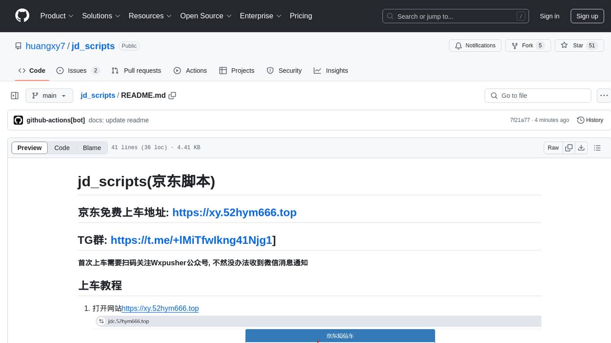Focus the Go to file input
Screen dimensions: 611x343
pos(538,96)
